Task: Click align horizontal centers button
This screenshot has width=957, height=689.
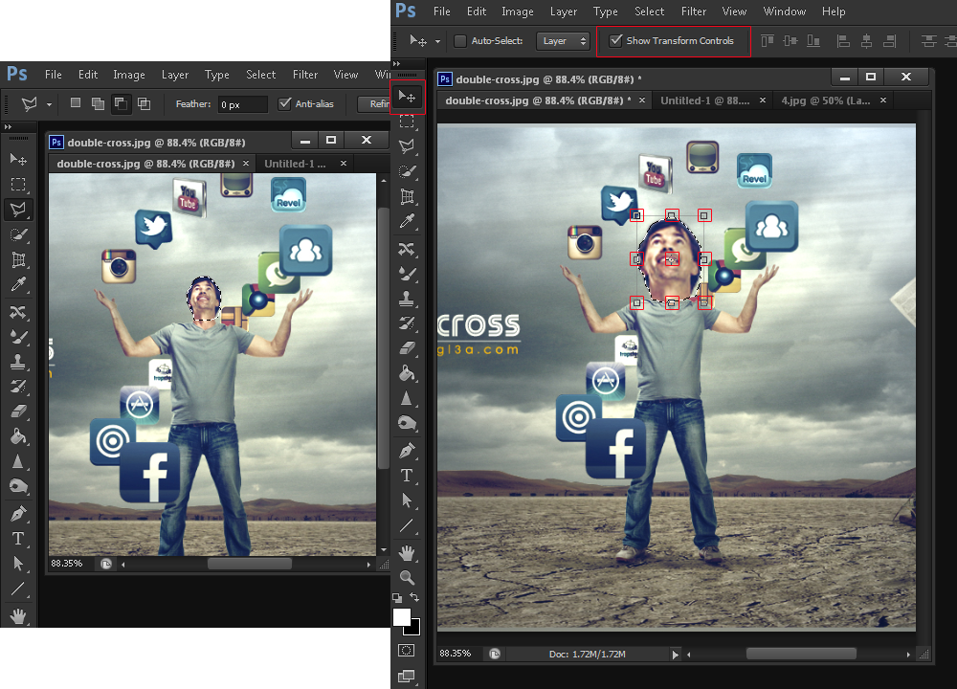Action: pos(867,41)
